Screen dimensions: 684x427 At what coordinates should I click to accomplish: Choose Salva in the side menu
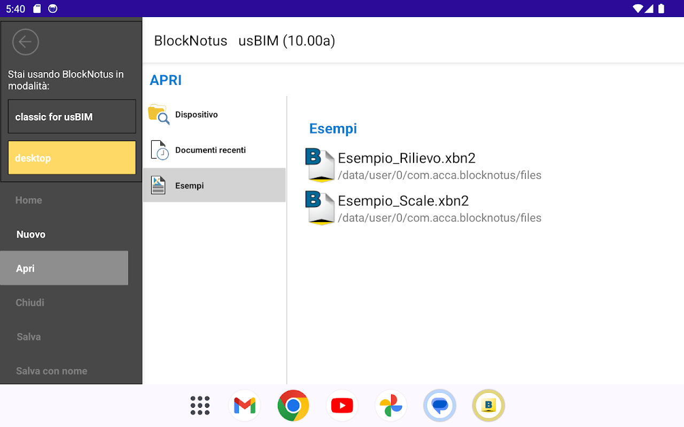tap(29, 337)
